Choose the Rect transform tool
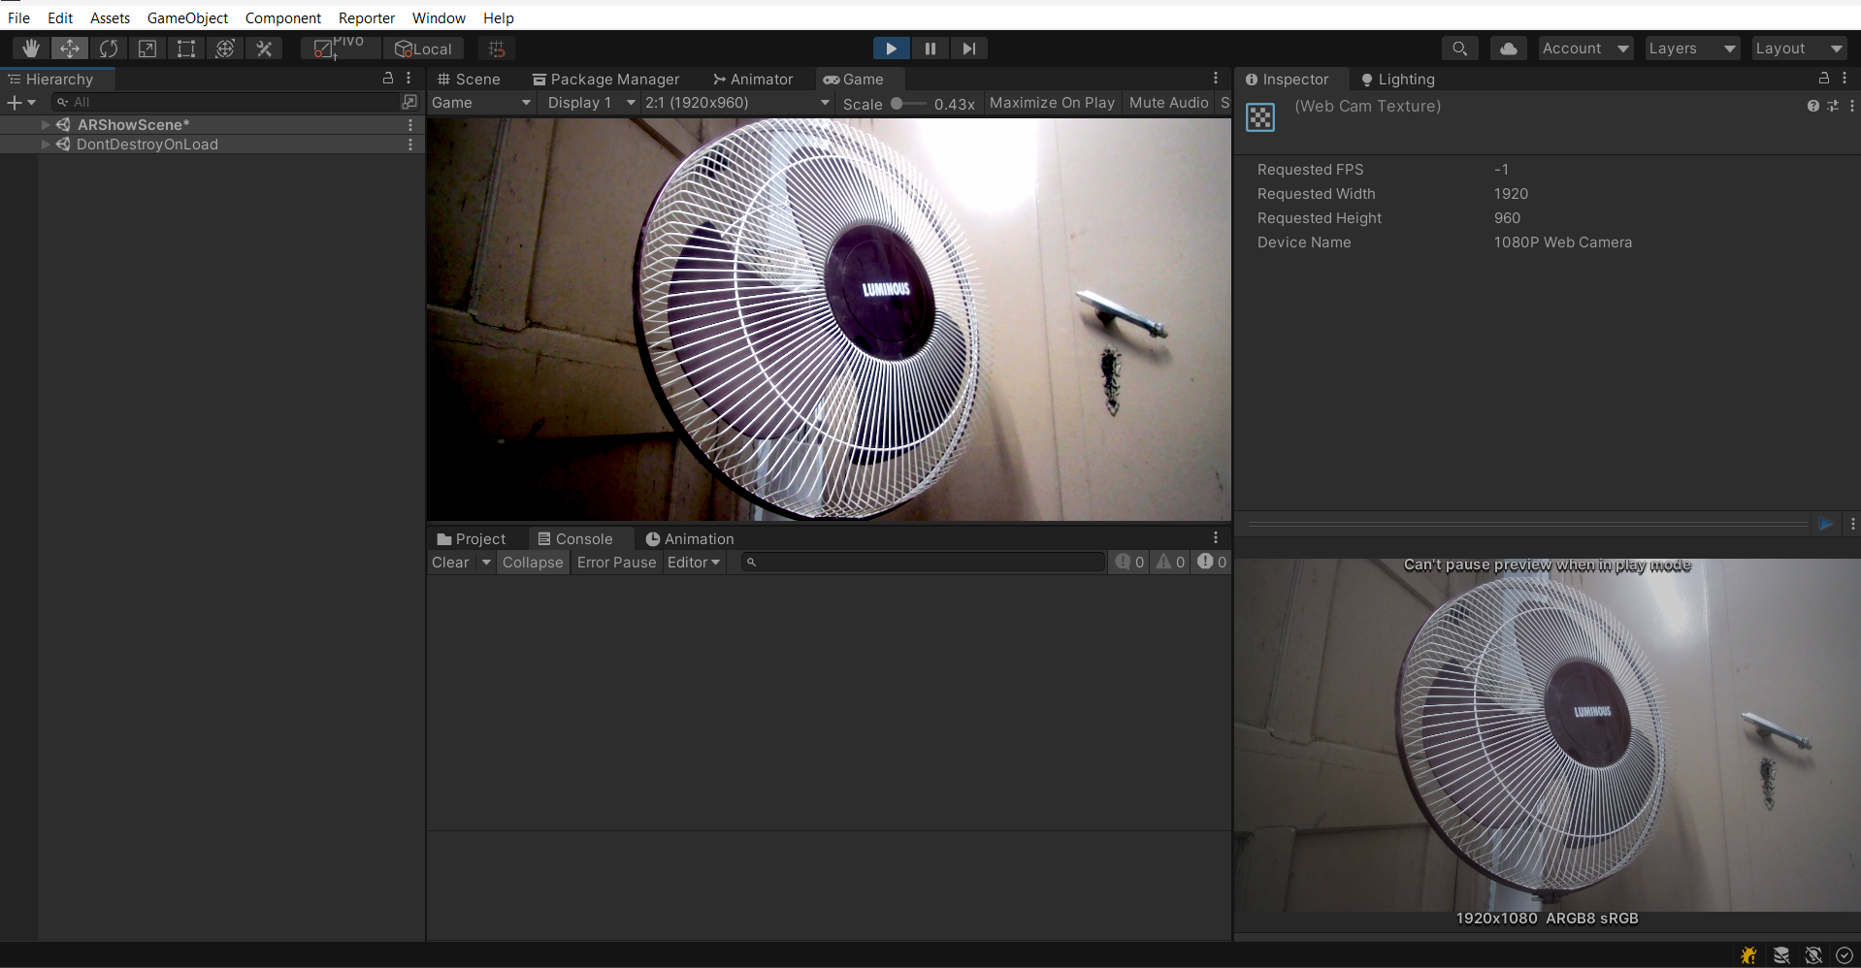The height and width of the screenshot is (968, 1861). tap(185, 48)
